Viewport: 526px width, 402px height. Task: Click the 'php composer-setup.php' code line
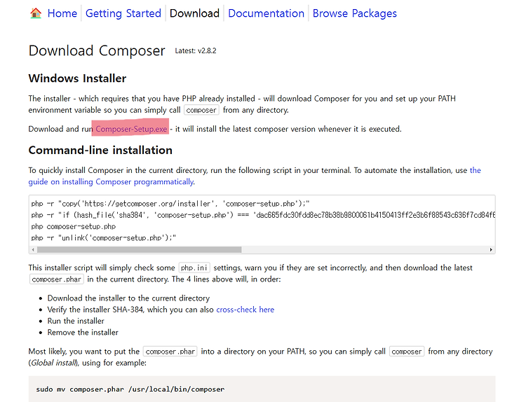click(74, 226)
